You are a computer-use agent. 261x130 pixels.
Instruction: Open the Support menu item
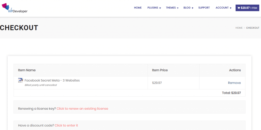(204, 8)
